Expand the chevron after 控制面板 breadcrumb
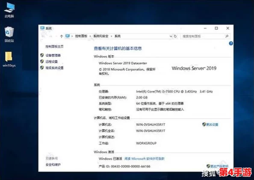 coord(90,36)
